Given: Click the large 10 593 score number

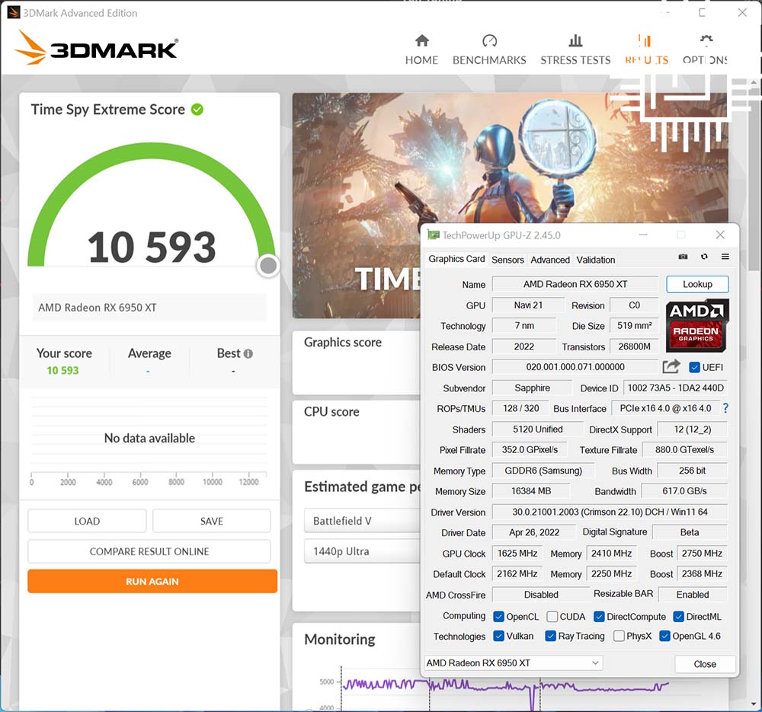Looking at the screenshot, I should pyautogui.click(x=152, y=247).
